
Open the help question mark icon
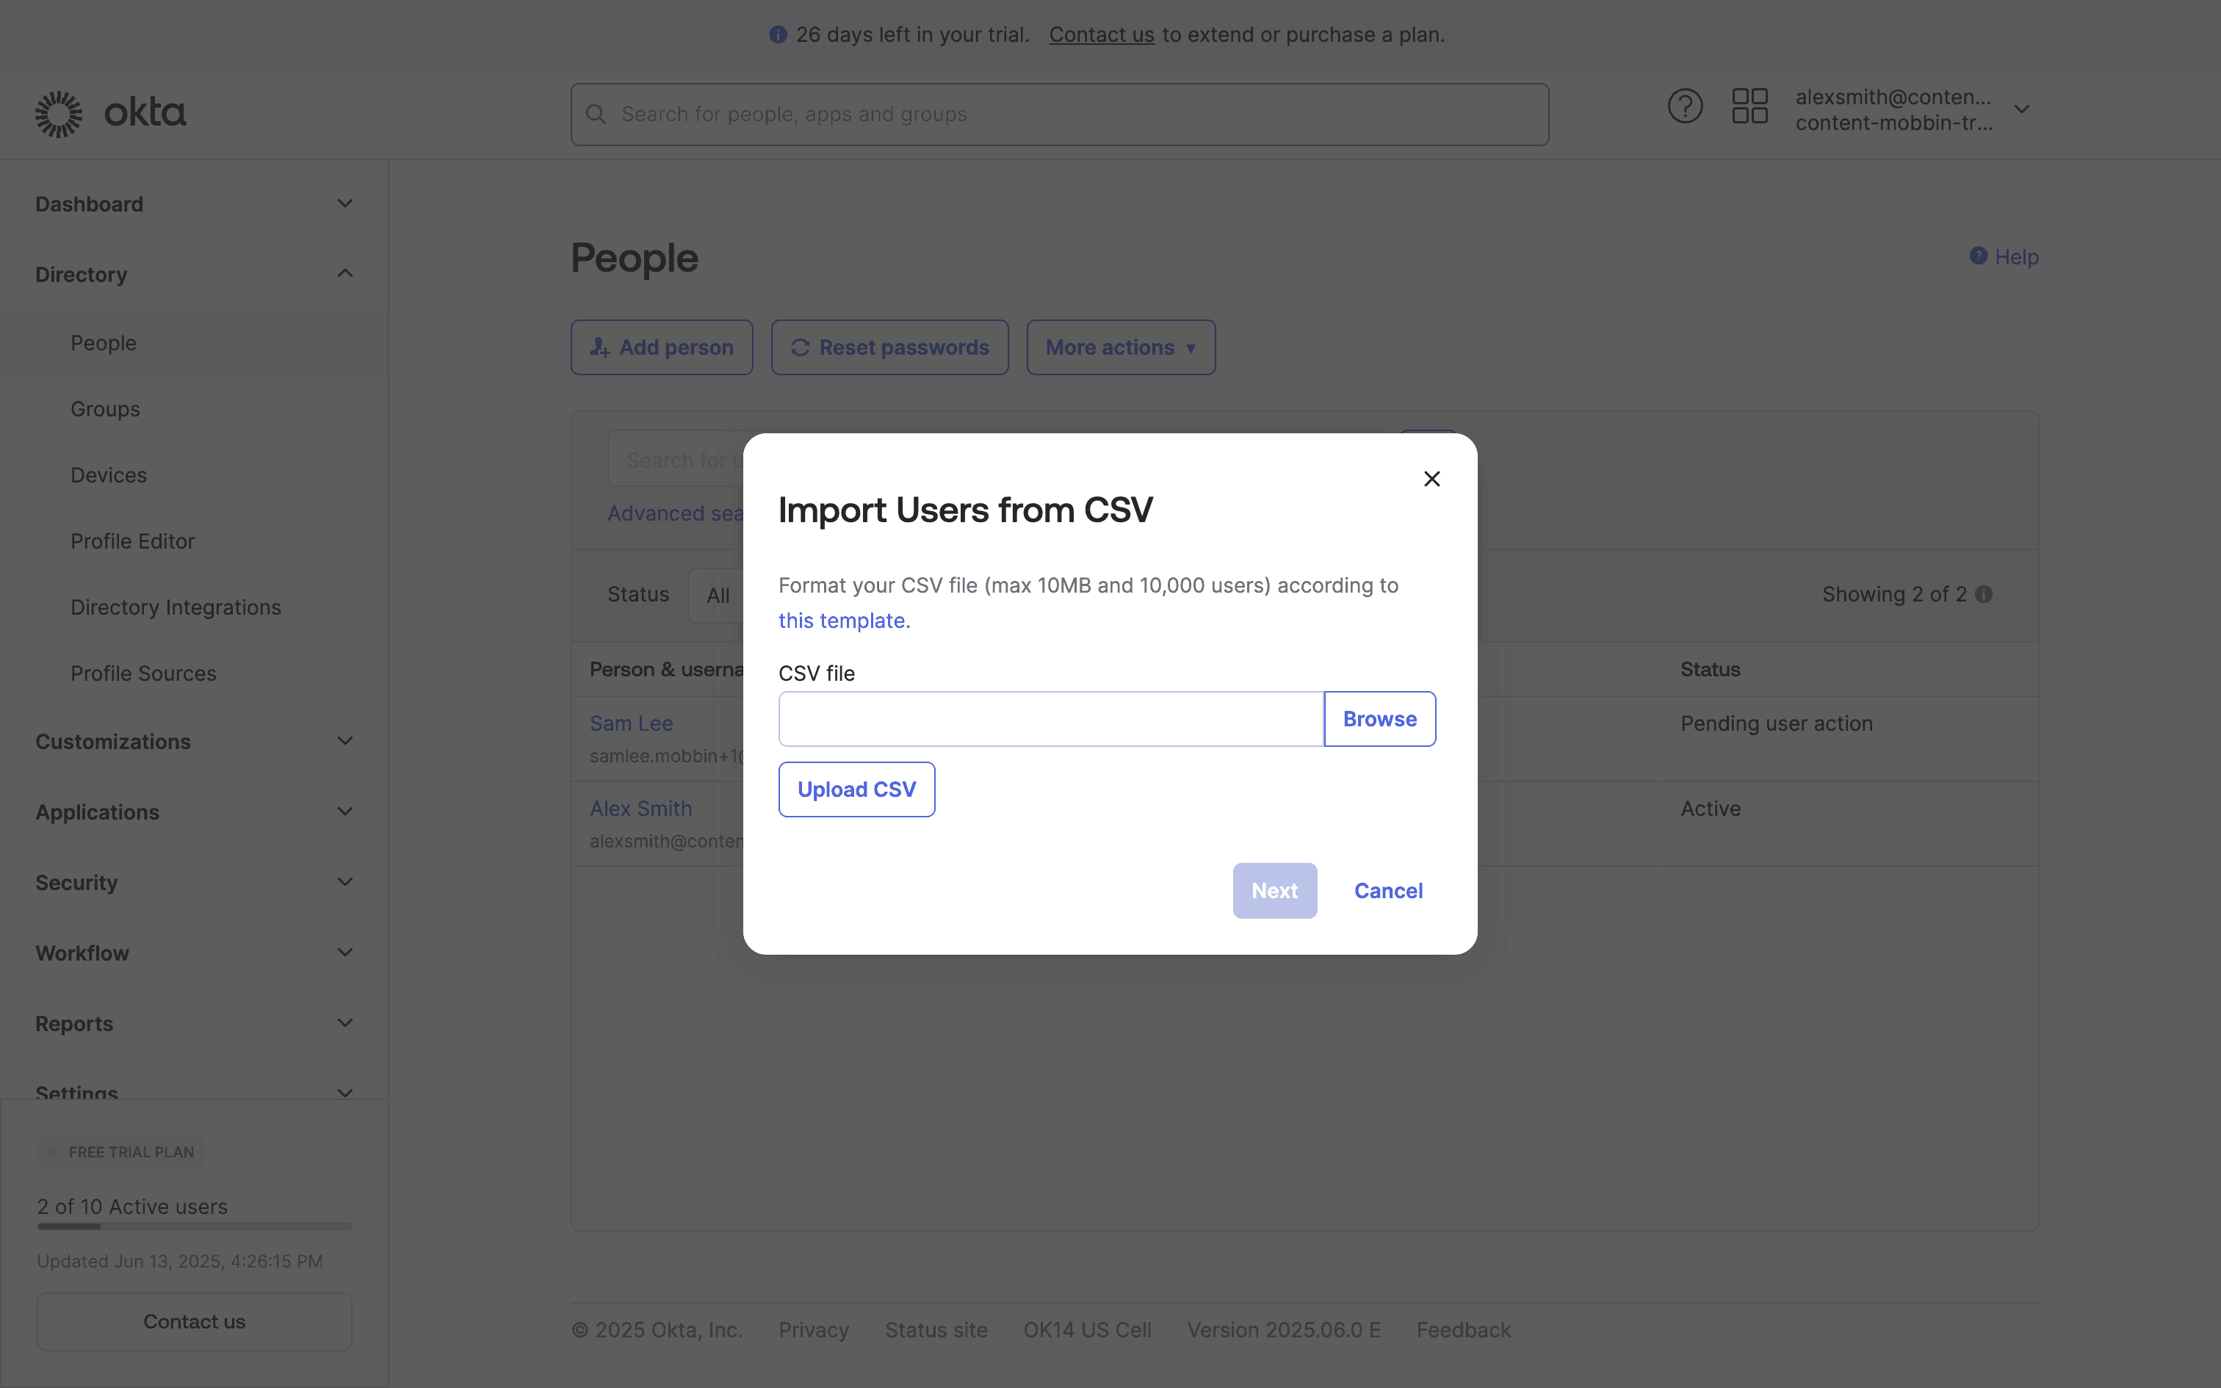point(1684,106)
